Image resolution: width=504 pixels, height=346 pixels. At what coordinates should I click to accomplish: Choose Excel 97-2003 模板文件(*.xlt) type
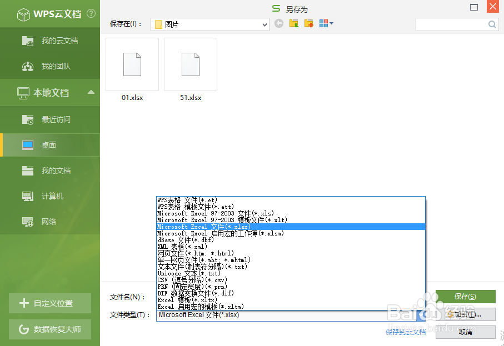(x=291, y=220)
